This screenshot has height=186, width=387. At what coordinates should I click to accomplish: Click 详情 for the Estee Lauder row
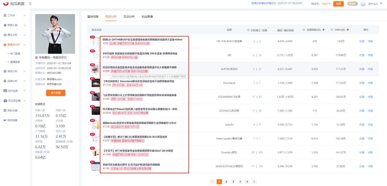click(x=370, y=139)
